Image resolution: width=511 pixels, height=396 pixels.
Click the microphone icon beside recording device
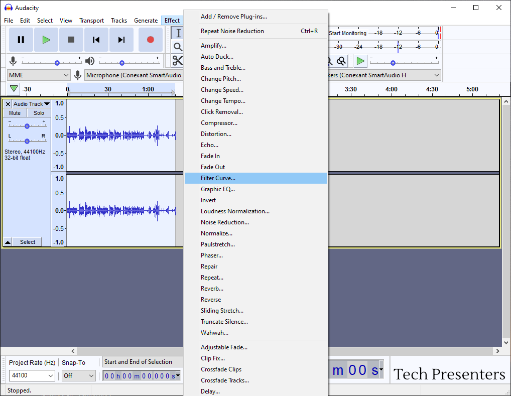pyautogui.click(x=78, y=75)
